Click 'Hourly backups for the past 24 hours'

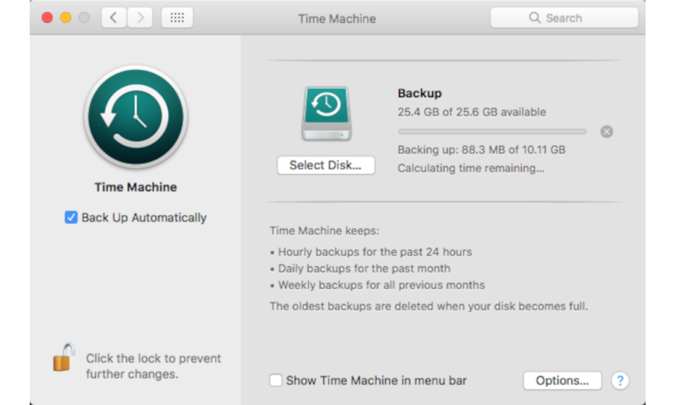[x=375, y=252]
